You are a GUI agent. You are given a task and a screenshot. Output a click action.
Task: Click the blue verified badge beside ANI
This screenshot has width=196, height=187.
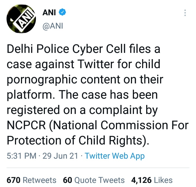[62, 12]
